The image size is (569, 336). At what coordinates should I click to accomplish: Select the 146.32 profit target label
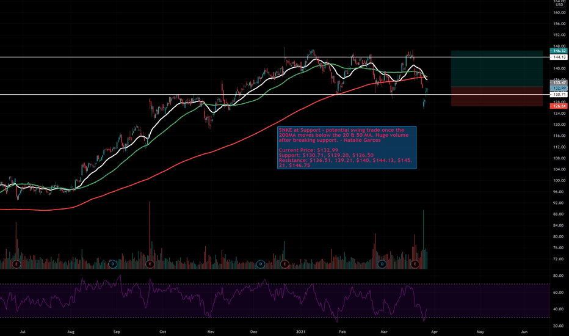tap(559, 51)
